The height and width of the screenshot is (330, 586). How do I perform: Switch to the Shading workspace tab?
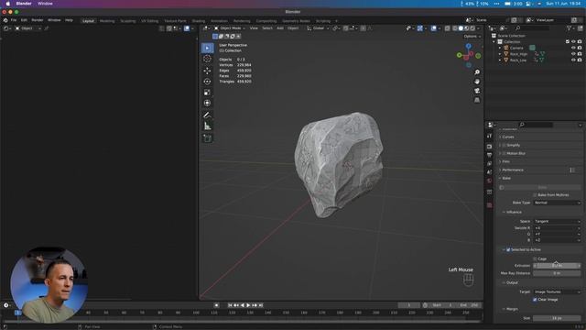point(199,21)
